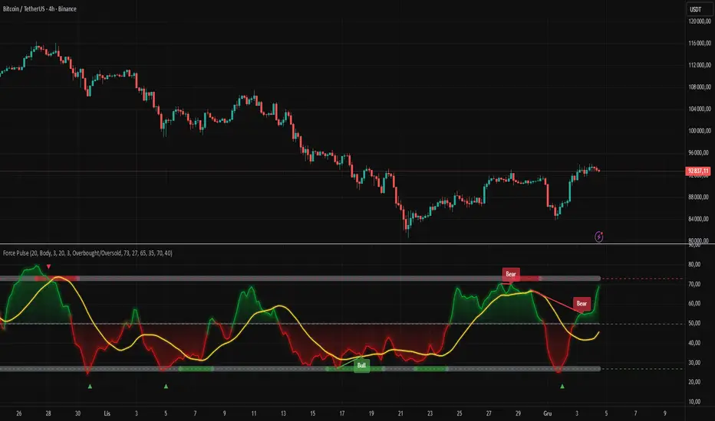Screen dimensions: 715x421
Task: Click the 60,00 indicator scale value
Action: click(694, 304)
